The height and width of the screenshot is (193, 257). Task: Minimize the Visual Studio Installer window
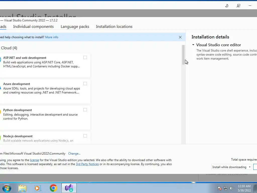(x=250, y=6)
